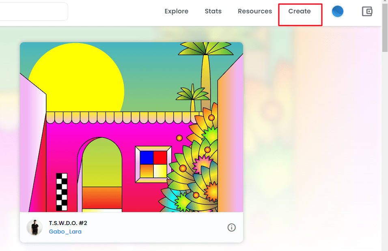Viewport: 388px width, 251px height.
Task: Click the scrollbar up arrow
Action: click(385, 2)
